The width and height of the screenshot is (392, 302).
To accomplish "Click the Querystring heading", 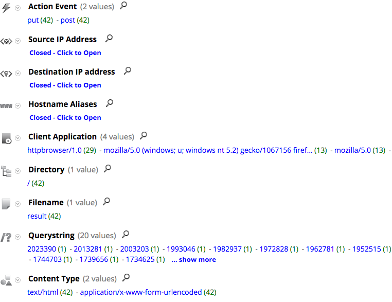I will [51, 236].
